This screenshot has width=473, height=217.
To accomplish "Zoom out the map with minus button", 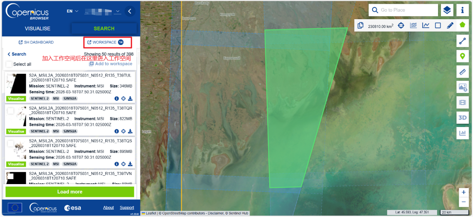I will coord(464,201).
